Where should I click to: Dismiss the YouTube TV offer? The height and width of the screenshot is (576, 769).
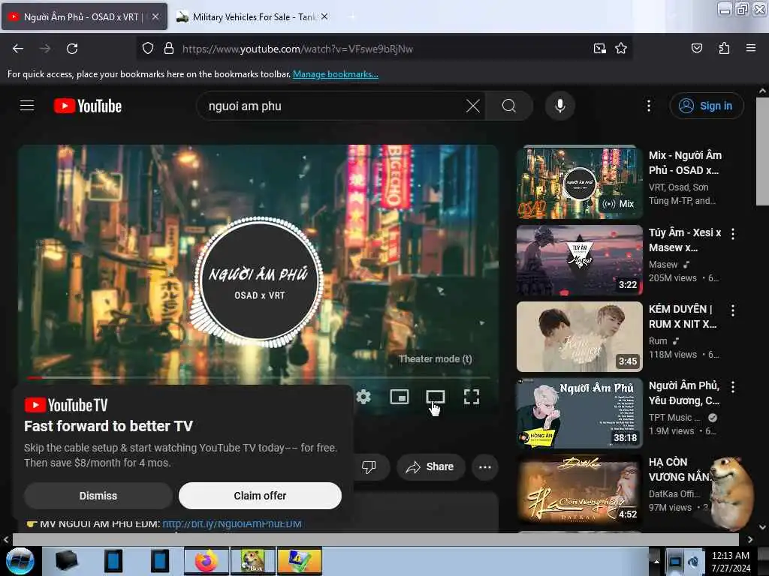tap(98, 496)
